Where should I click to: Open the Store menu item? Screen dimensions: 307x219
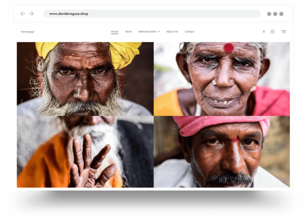(x=128, y=32)
